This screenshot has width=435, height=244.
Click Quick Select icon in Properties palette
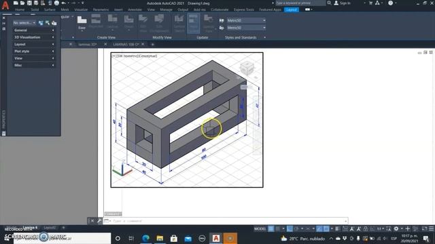click(41, 23)
